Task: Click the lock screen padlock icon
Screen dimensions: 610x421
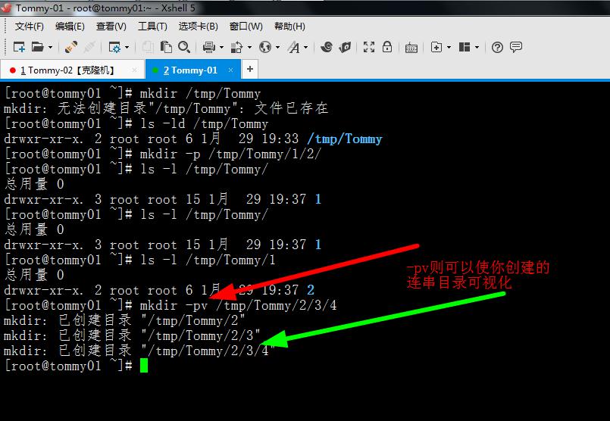Action: click(x=387, y=47)
